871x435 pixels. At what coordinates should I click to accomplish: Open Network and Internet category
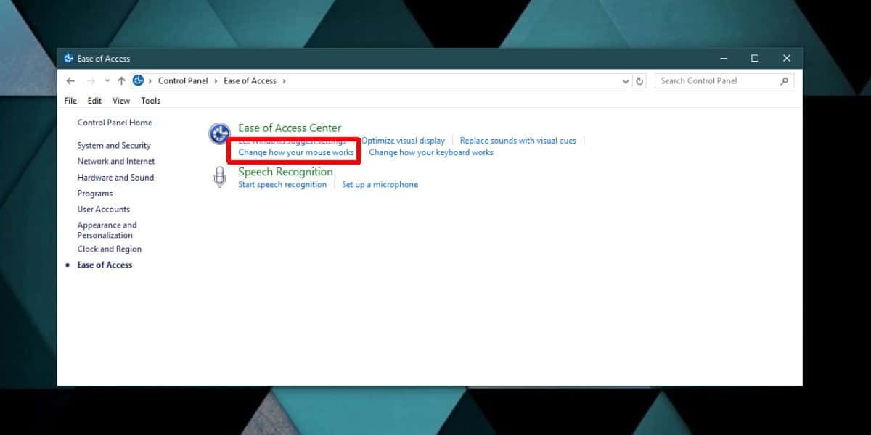click(x=116, y=162)
